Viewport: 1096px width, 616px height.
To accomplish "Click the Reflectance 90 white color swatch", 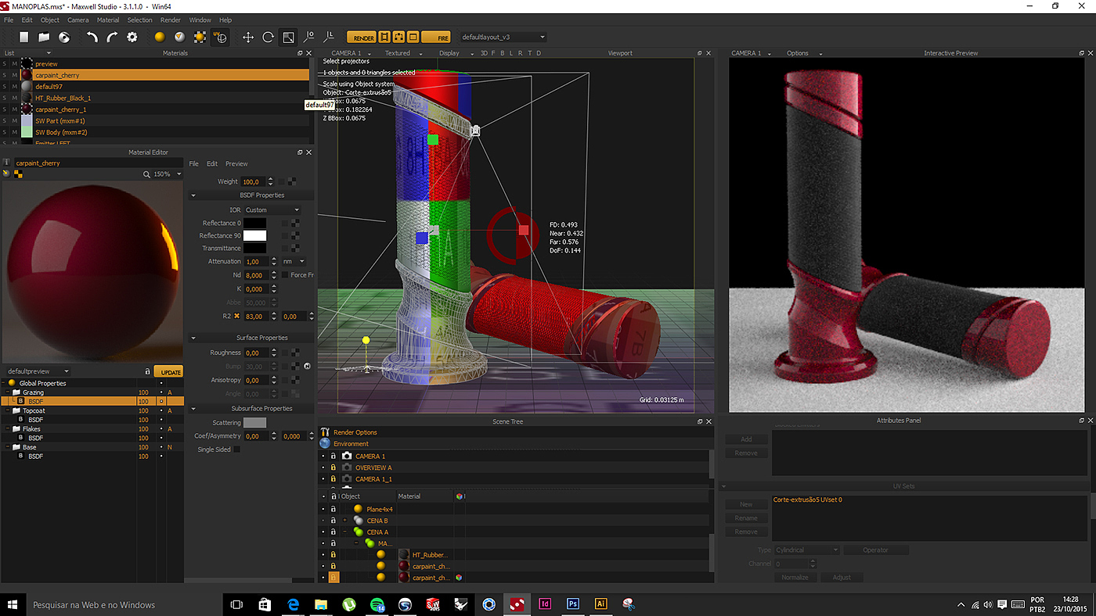I will [254, 235].
